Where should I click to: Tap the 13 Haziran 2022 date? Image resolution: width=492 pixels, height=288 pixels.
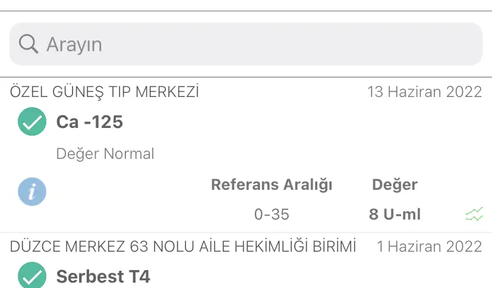(x=424, y=92)
